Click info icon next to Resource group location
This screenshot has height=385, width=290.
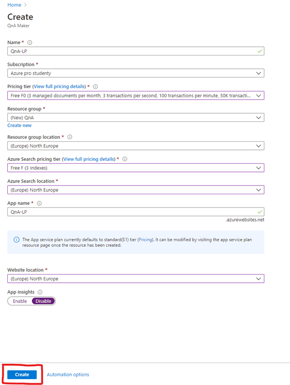(x=70, y=137)
